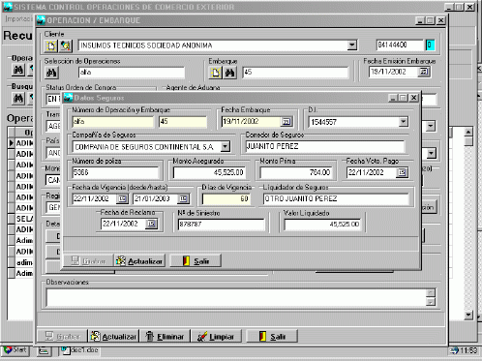Image resolution: width=482 pixels, height=361 pixels.
Task: Click the Corredor de Seguros field
Action: [x=324, y=146]
